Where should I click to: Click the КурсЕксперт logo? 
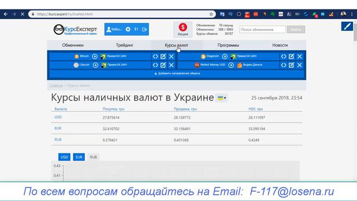75,30
